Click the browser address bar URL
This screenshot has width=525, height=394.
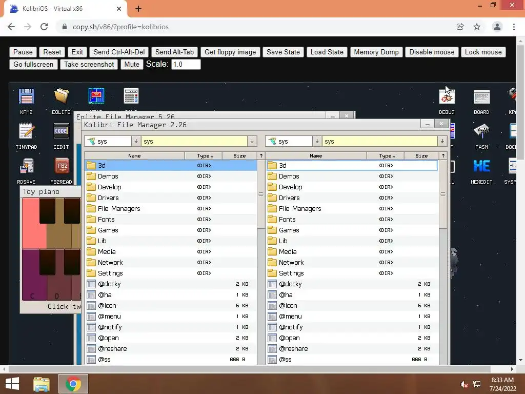point(120,27)
